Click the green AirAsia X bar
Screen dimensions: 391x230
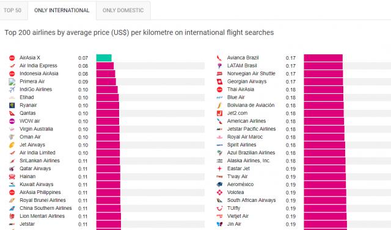104,58
